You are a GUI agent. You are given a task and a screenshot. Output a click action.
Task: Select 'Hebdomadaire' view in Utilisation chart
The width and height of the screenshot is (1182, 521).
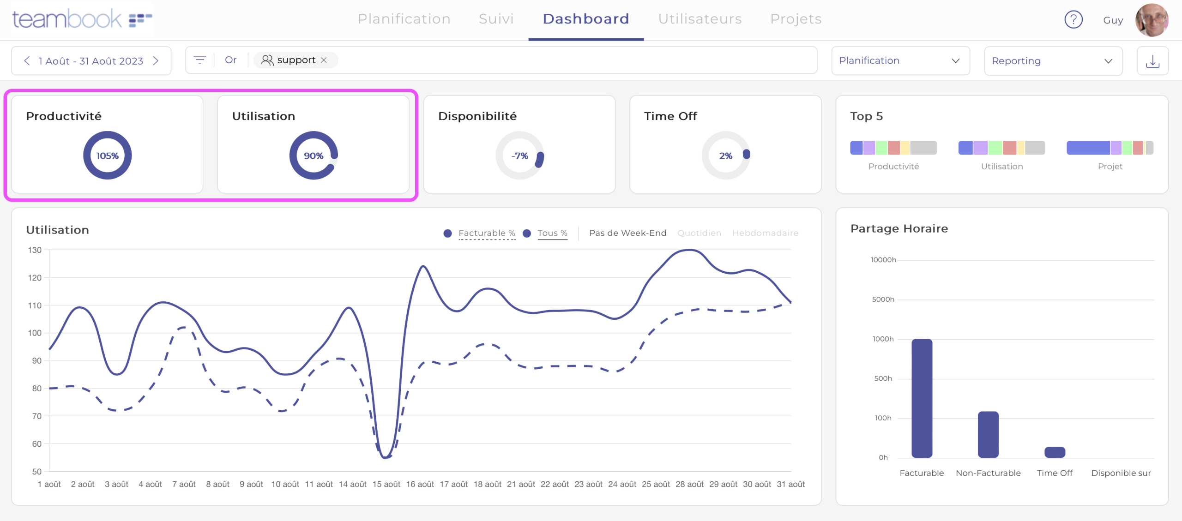click(x=765, y=233)
